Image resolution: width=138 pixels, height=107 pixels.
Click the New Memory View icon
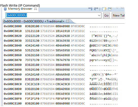104,9
